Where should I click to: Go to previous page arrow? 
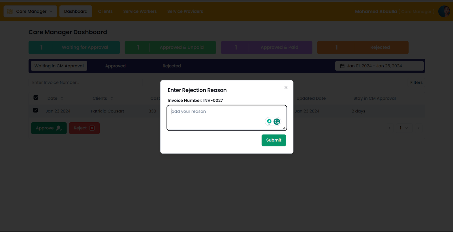tap(390, 128)
